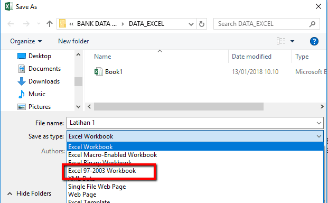
Task: Close the Save As dialog
Action: pos(318,6)
